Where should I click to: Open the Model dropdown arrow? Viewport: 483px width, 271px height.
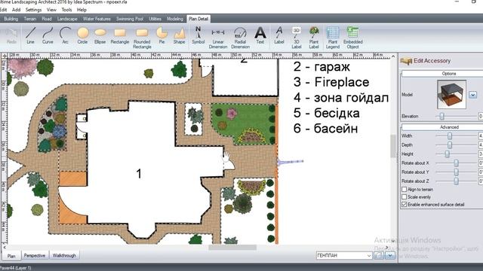pyautogui.click(x=473, y=95)
